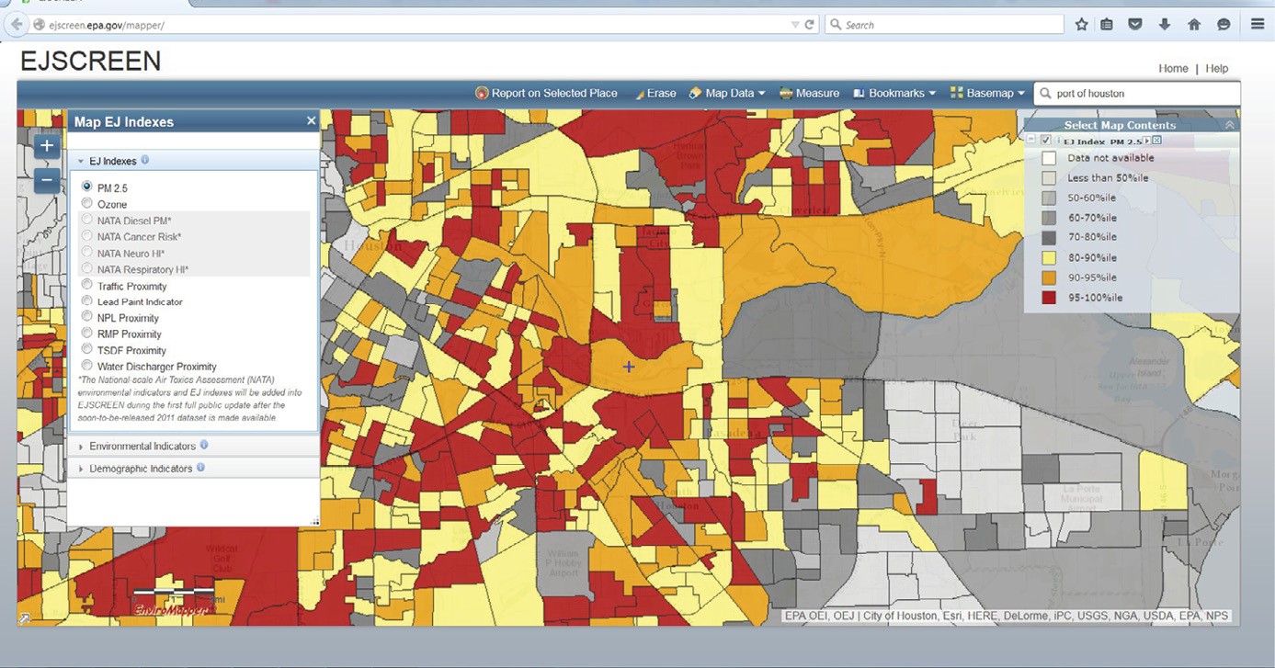The width and height of the screenshot is (1275, 668).
Task: Click Report on Selected Place
Action: click(546, 94)
